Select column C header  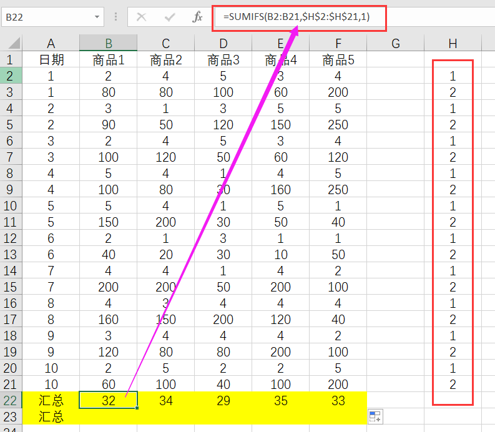click(166, 43)
